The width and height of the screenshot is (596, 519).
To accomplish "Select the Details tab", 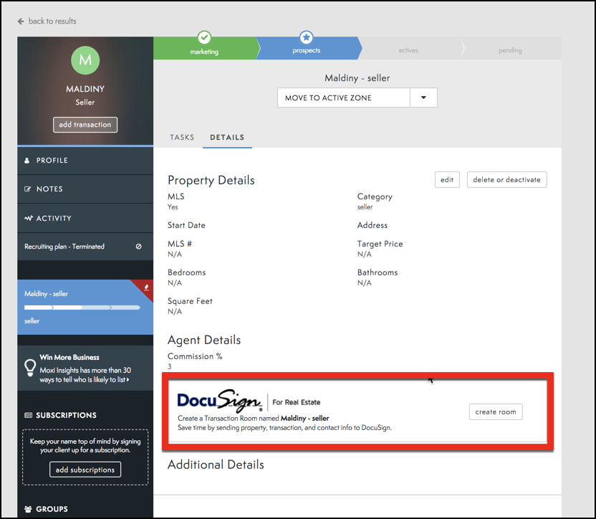I will click(227, 138).
